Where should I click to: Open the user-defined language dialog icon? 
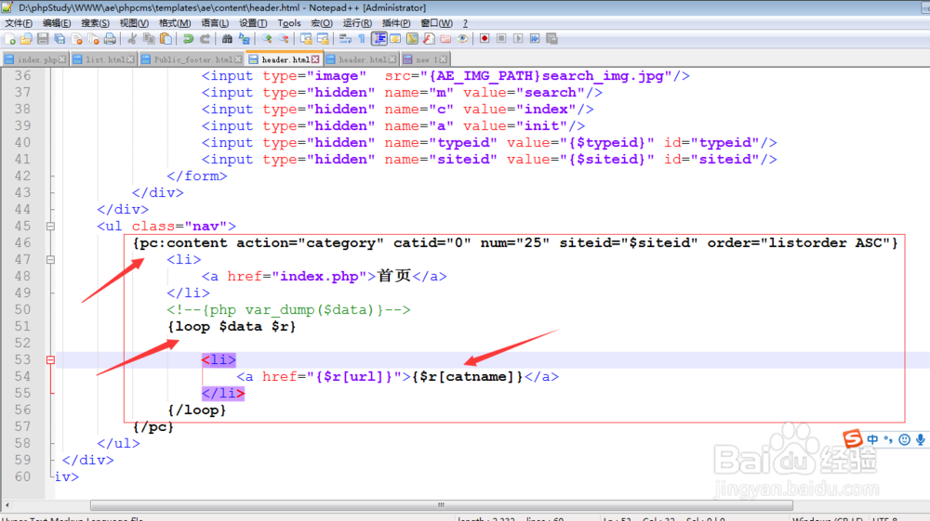[395, 38]
